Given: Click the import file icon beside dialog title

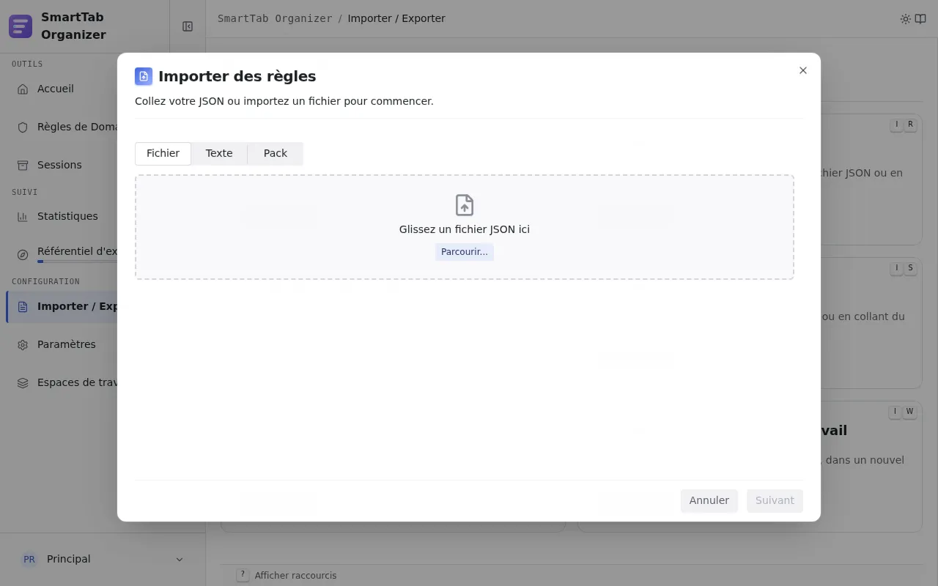Looking at the screenshot, I should 144,76.
